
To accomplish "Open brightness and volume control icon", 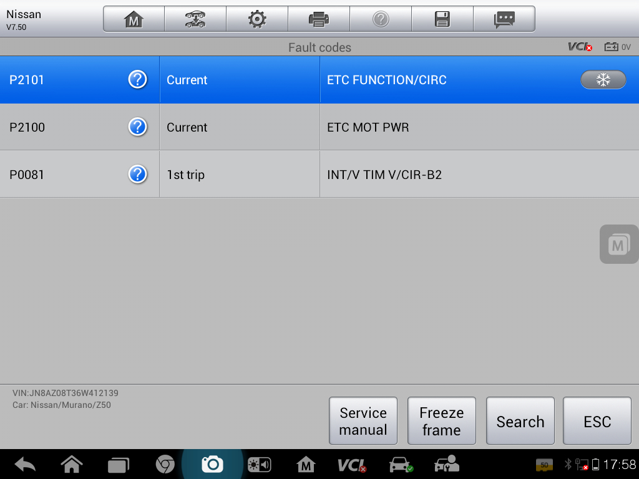I will click(260, 465).
